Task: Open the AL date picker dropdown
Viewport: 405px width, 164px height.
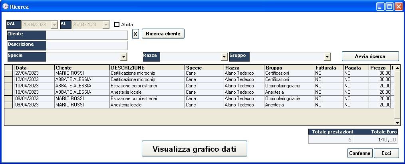Action: click(106, 25)
